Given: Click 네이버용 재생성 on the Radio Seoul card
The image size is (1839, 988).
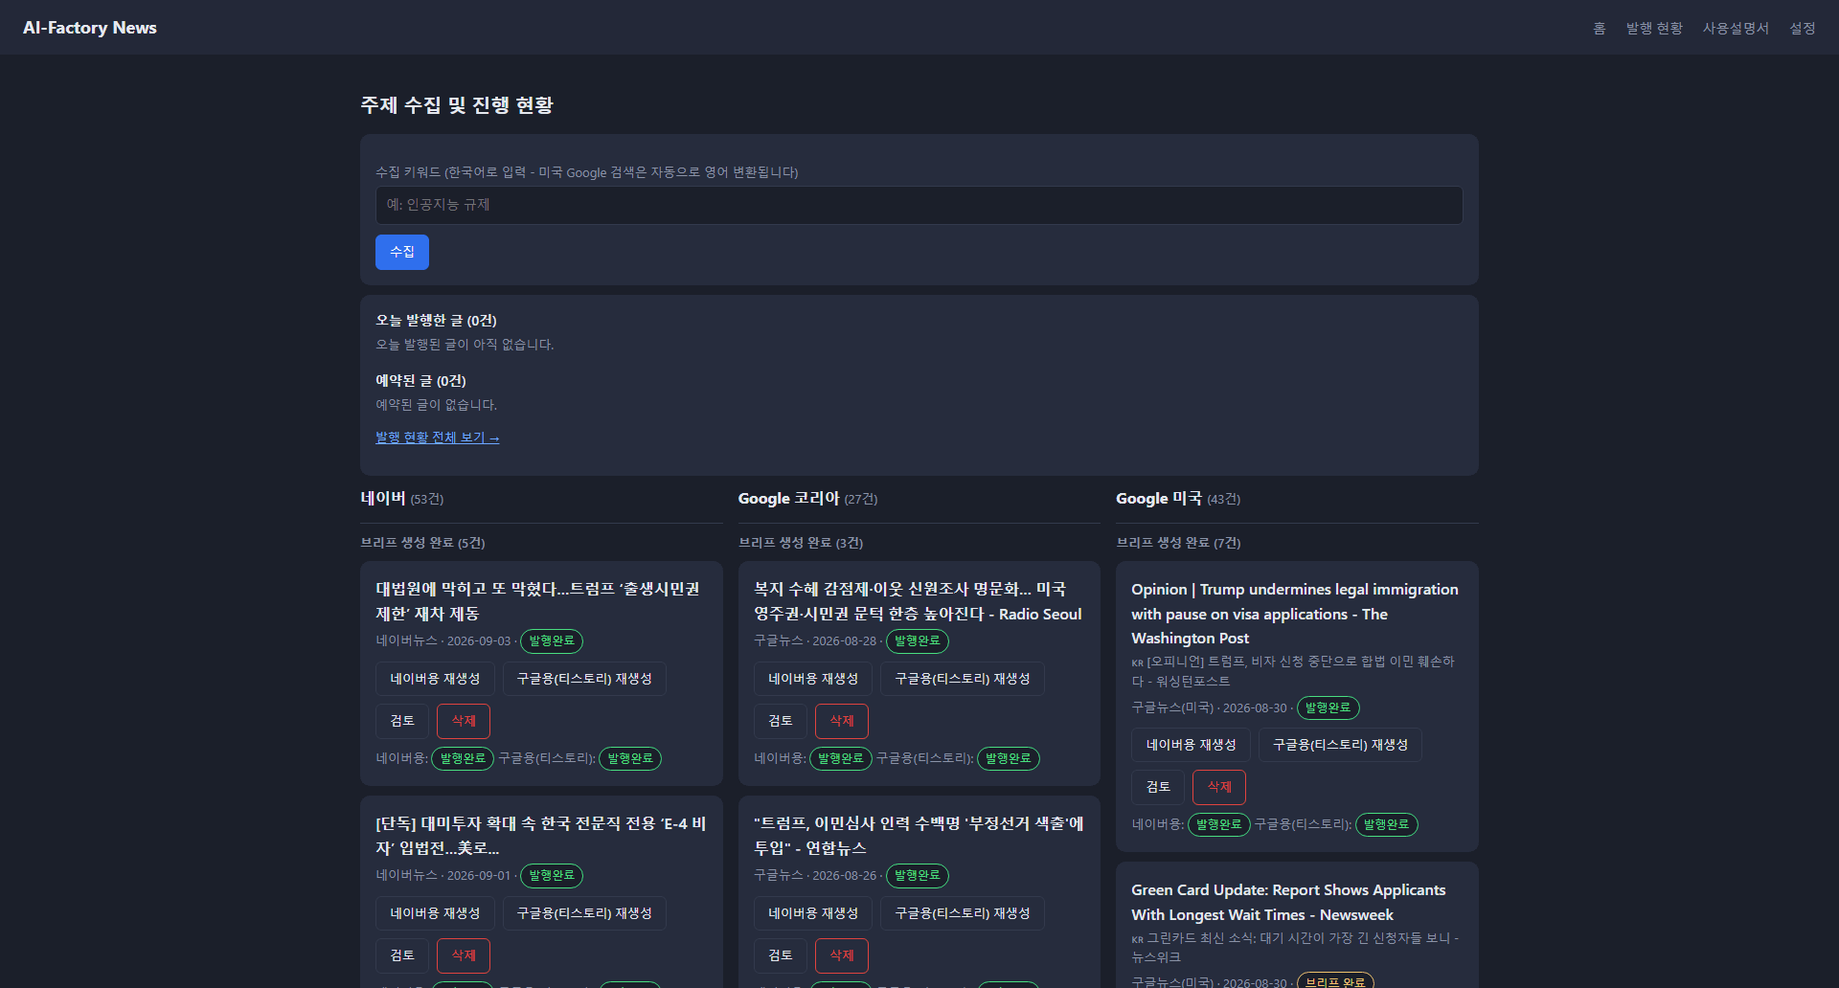Looking at the screenshot, I should 813,679.
